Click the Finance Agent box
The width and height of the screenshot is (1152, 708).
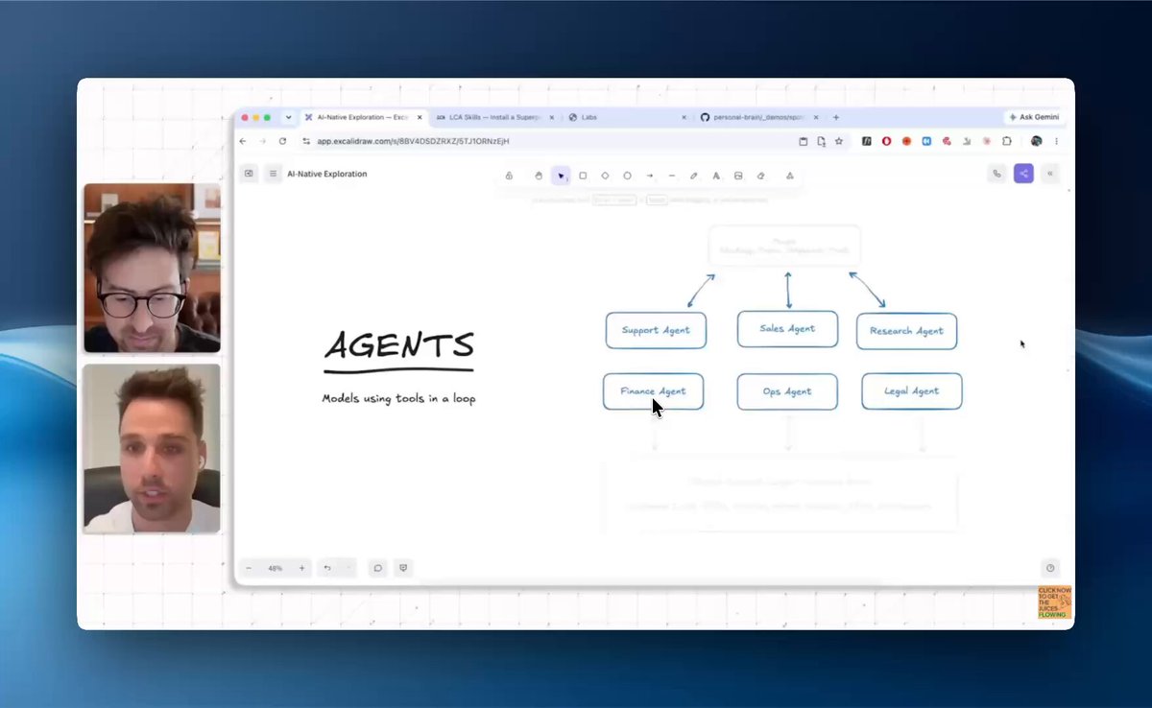[653, 391]
